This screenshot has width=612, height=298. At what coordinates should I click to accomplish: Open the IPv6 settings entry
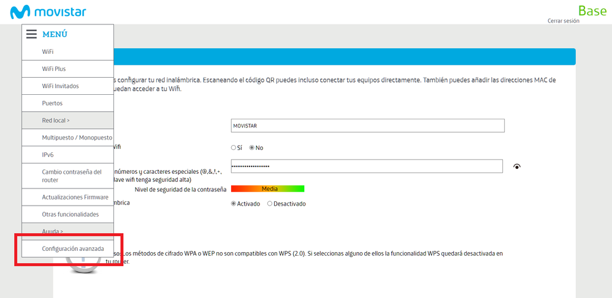point(48,155)
